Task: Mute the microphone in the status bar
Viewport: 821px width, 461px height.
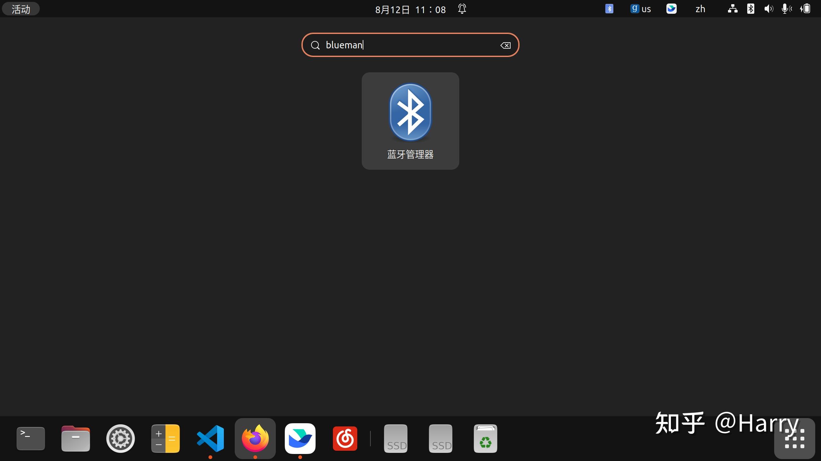Action: (786, 9)
